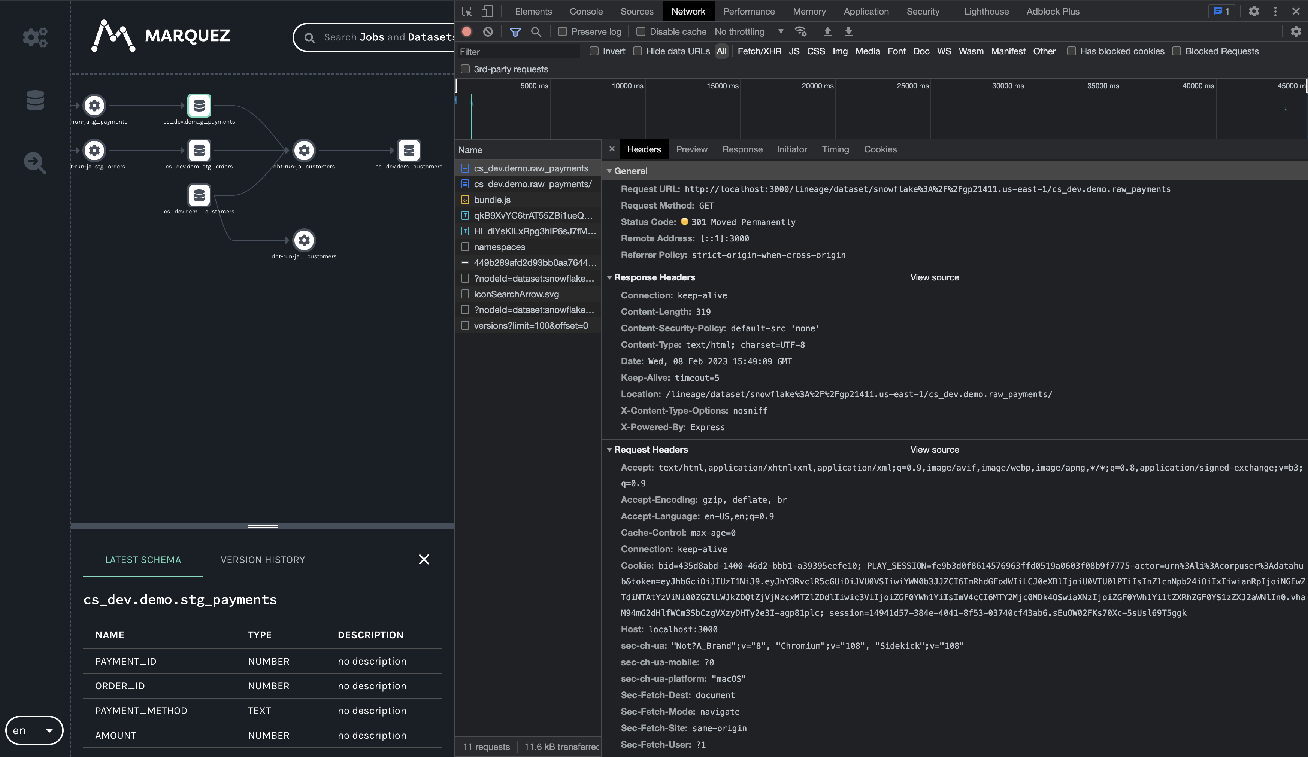
Task: Select the bundle.js request
Action: pos(492,200)
